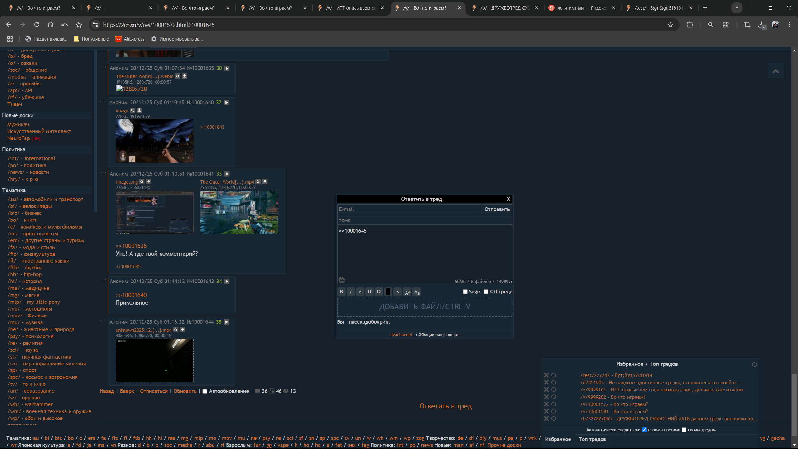
Task: Expand post 10001641 arrow menu
Action: [227, 174]
